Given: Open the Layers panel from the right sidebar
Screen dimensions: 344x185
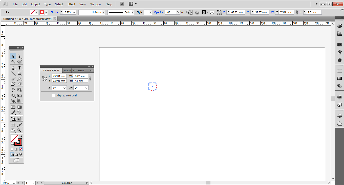Looking at the screenshot, I should click(x=339, y=116).
